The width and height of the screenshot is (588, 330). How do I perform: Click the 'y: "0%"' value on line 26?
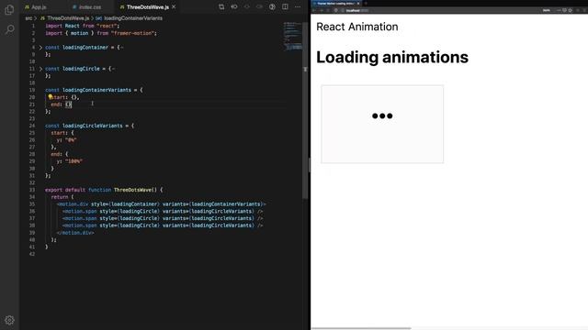(67, 140)
